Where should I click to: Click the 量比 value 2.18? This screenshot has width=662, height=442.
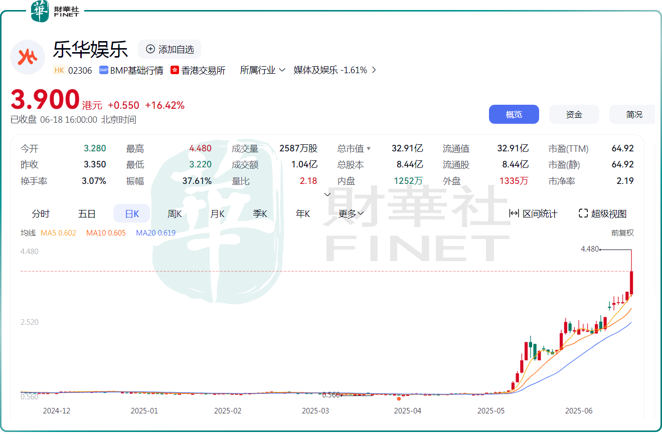(x=308, y=181)
